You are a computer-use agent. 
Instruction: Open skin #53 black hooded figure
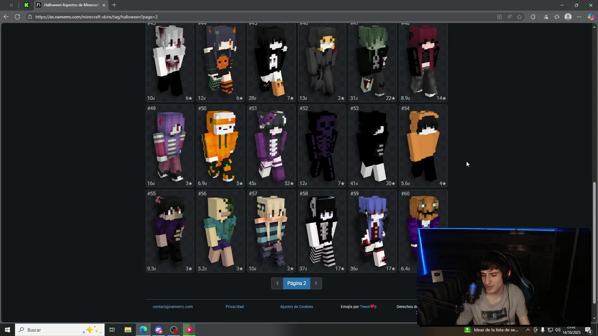click(x=373, y=146)
